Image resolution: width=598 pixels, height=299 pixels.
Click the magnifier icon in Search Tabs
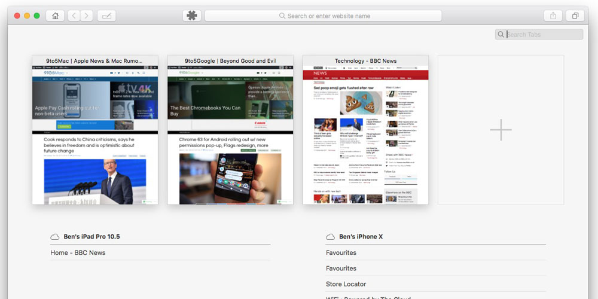click(501, 35)
